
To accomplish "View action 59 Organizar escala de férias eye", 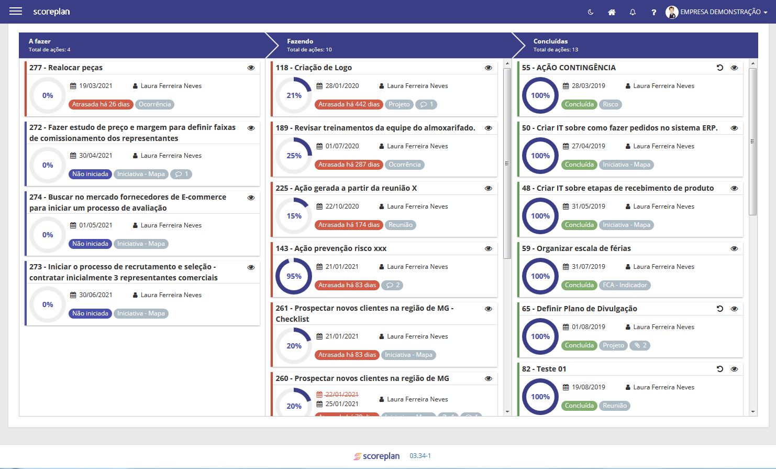I will point(734,248).
